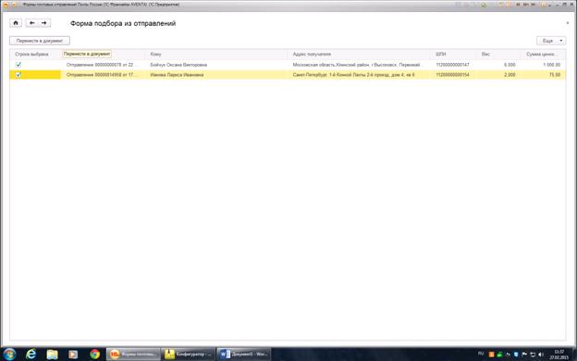
Task: Click the M+ title bar icon
Action: 525,5
